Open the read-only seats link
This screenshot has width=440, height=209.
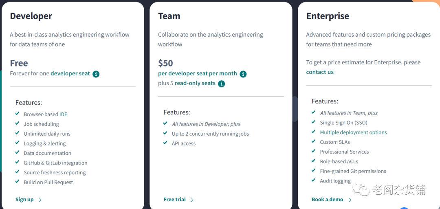coord(195,84)
